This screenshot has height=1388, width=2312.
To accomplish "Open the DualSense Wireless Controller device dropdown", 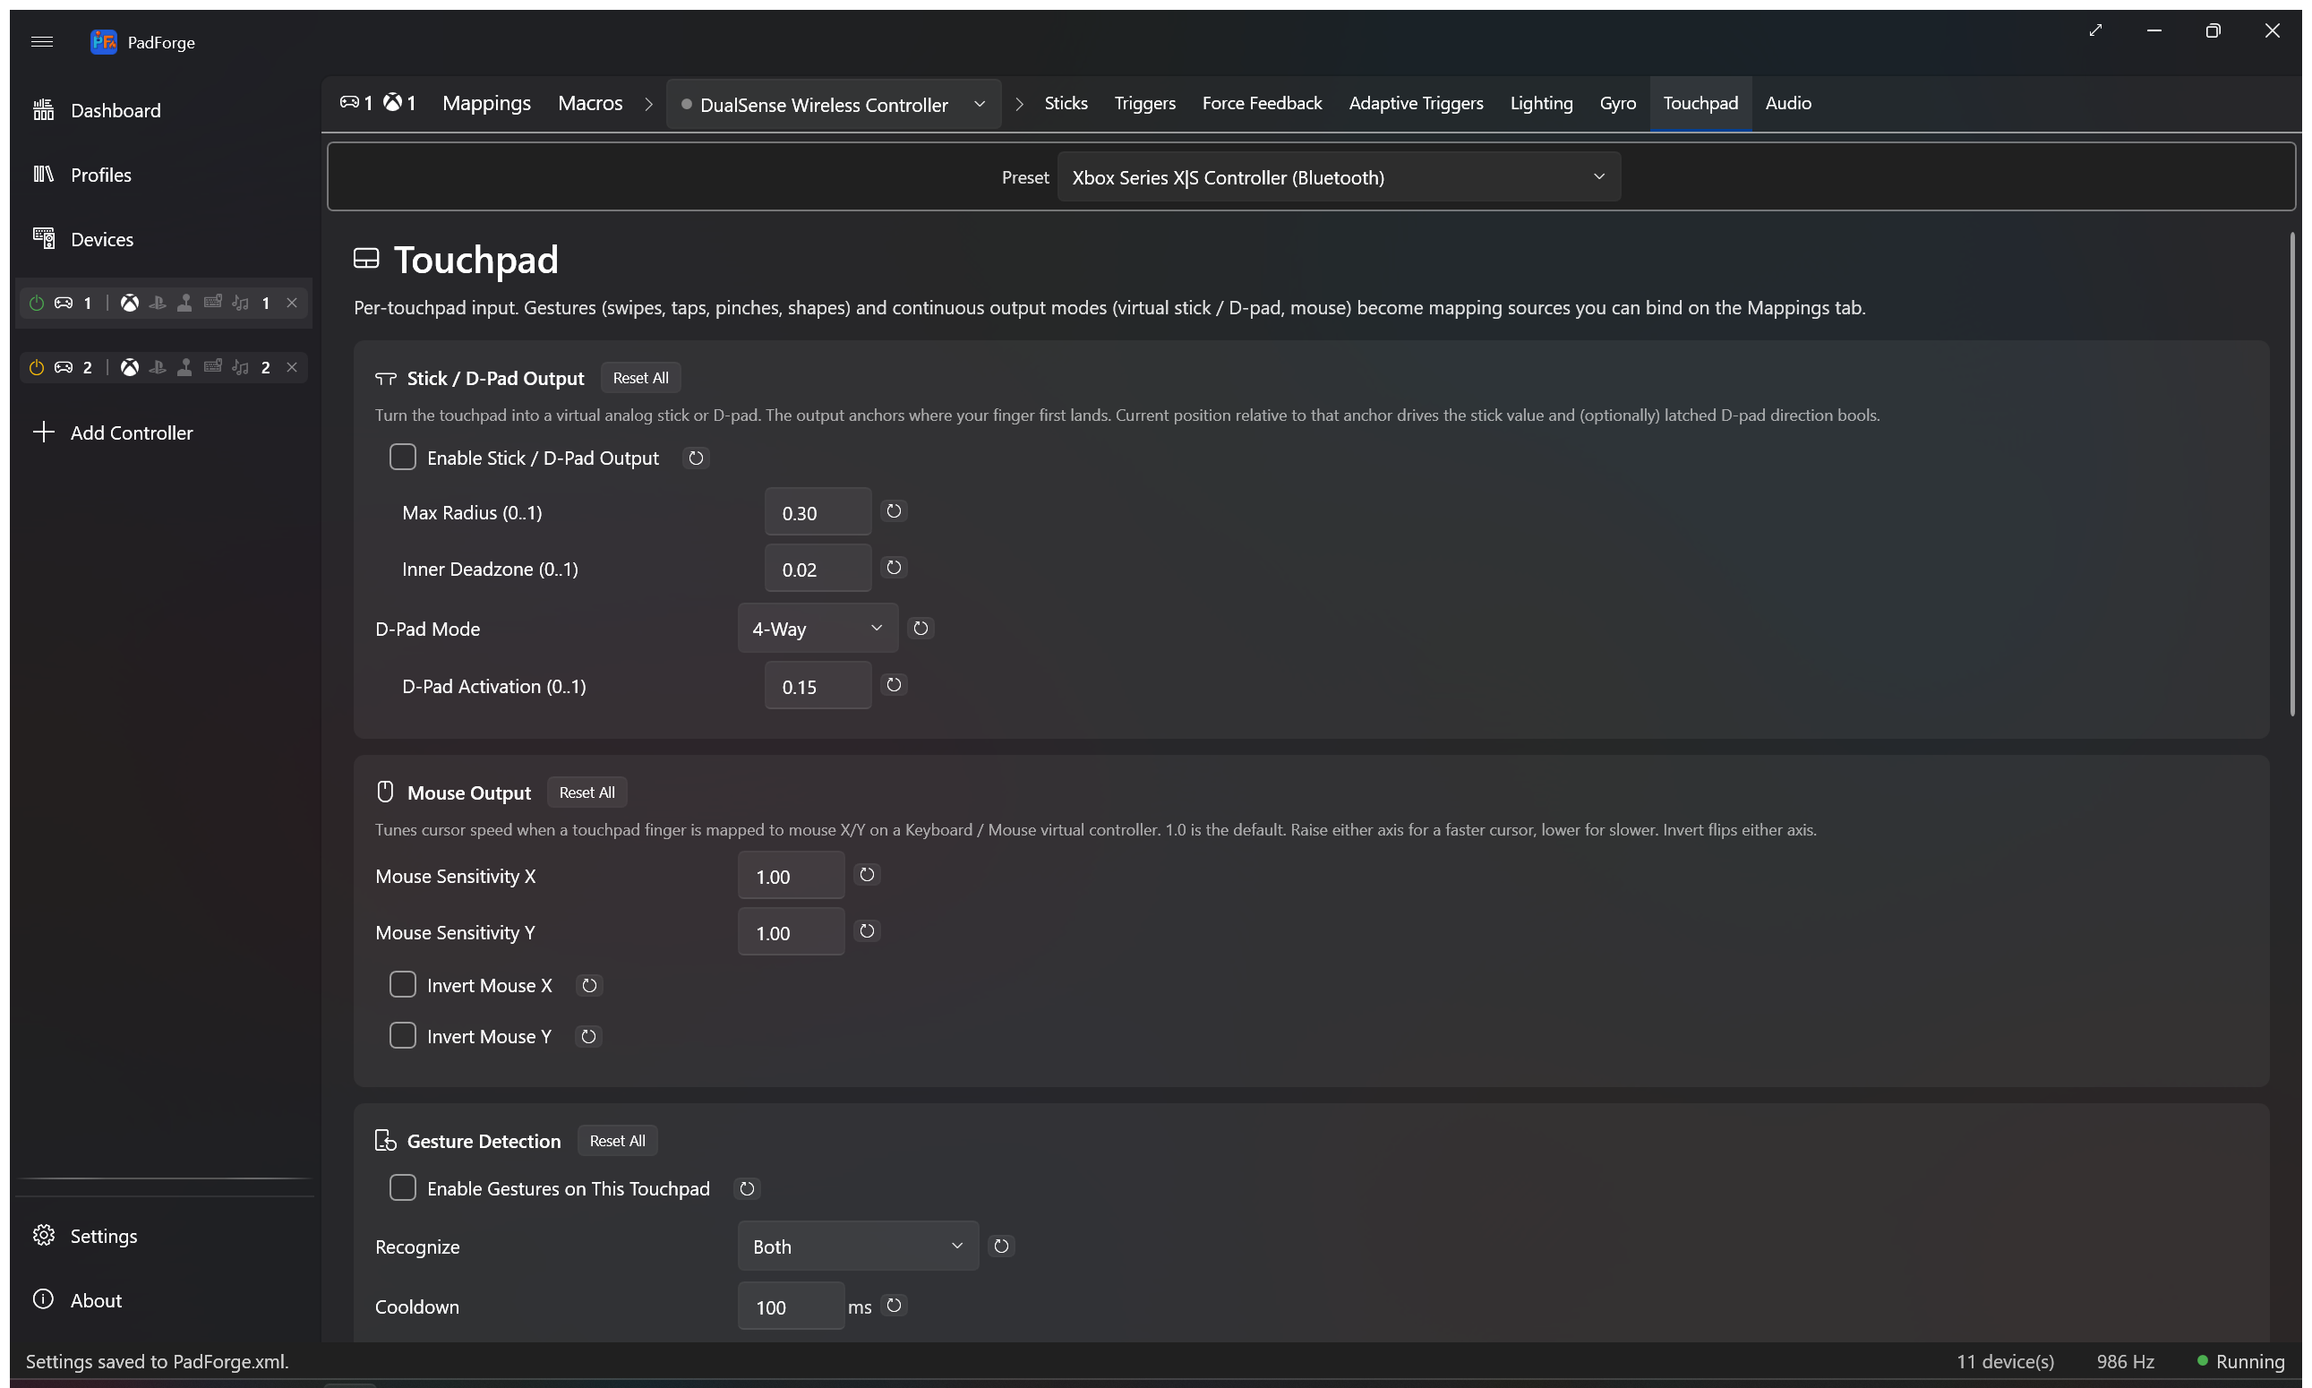I will 834,104.
